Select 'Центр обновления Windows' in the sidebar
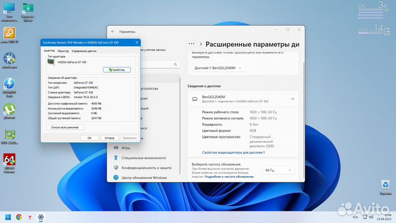The width and height of the screenshot is (396, 223). click(144, 177)
